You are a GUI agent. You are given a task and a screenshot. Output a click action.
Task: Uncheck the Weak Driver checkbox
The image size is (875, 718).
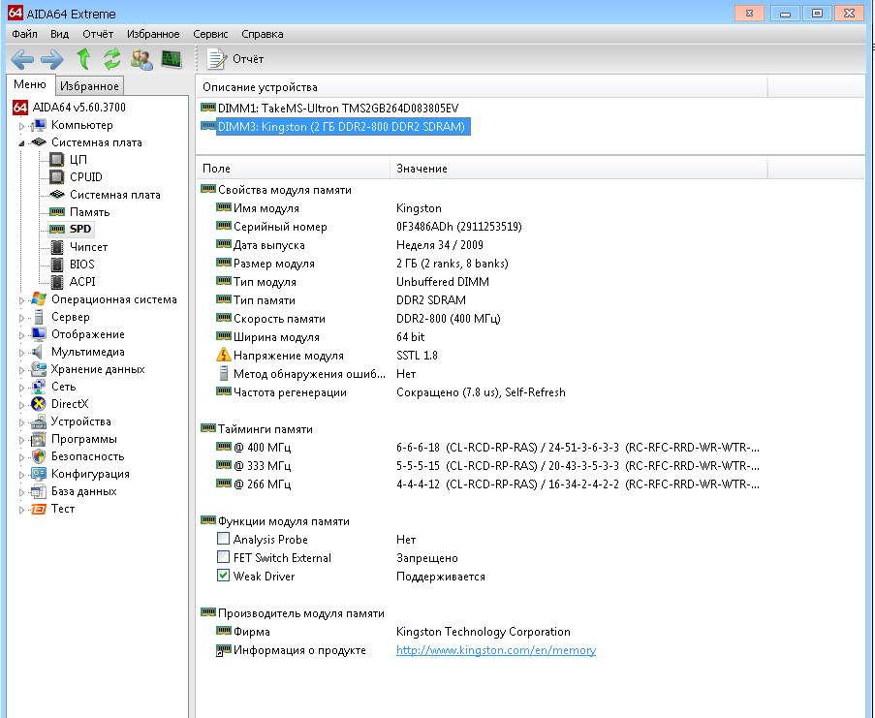coord(223,576)
